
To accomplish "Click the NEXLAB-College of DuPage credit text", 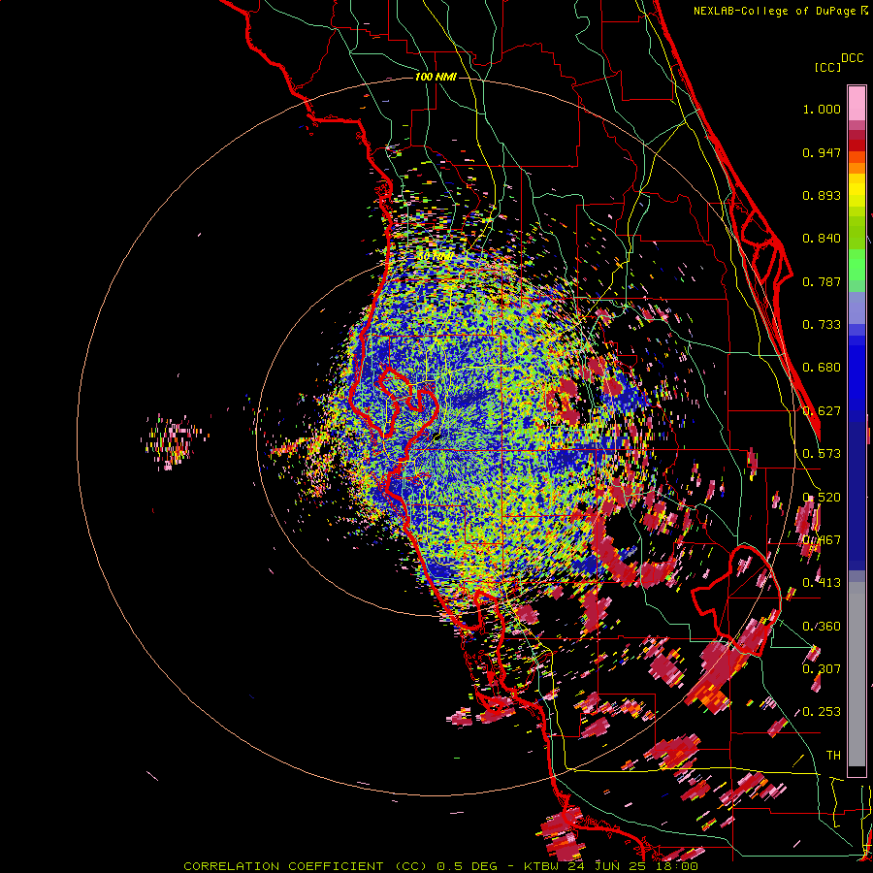I will coord(781,11).
